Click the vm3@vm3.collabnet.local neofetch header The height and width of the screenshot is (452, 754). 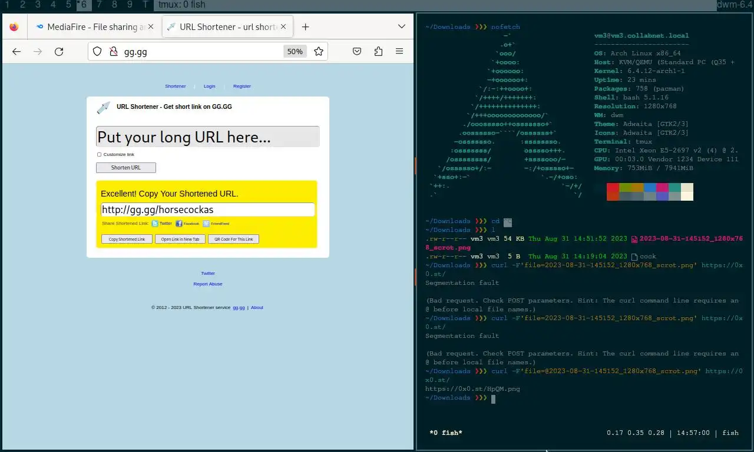pyautogui.click(x=641, y=36)
